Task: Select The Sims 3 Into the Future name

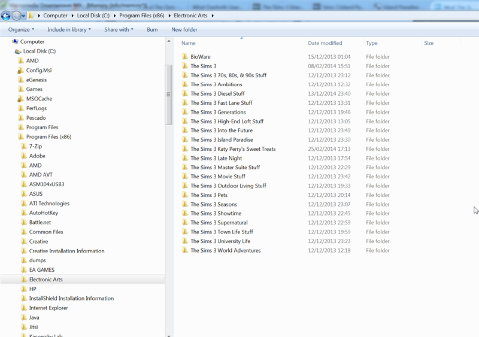Action: coord(222,130)
